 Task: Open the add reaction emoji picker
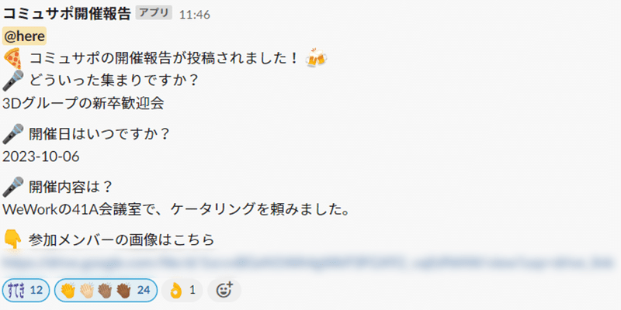[x=224, y=290]
